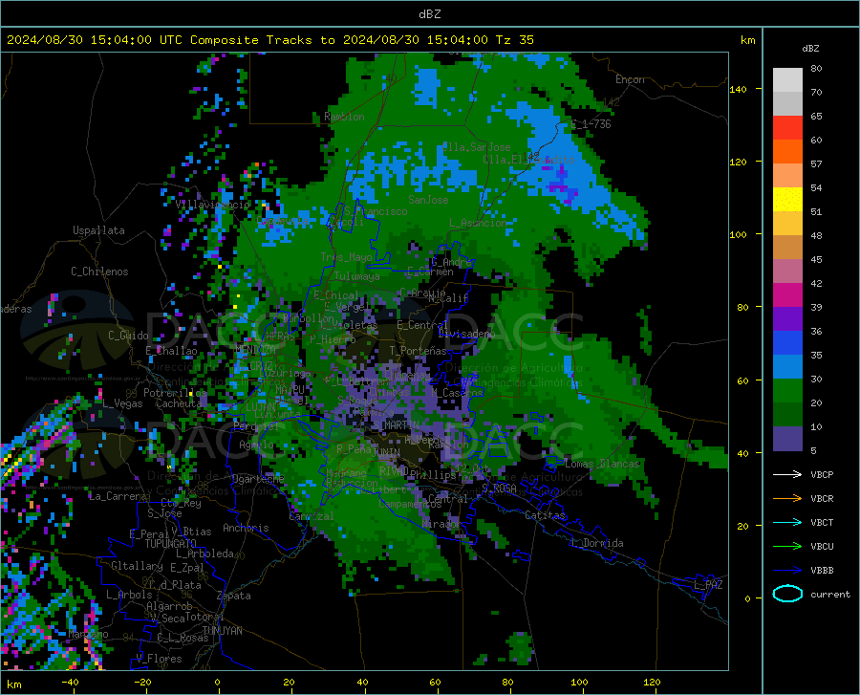Click the dBZ heading above color scale
The image size is (860, 695).
pyautogui.click(x=810, y=48)
